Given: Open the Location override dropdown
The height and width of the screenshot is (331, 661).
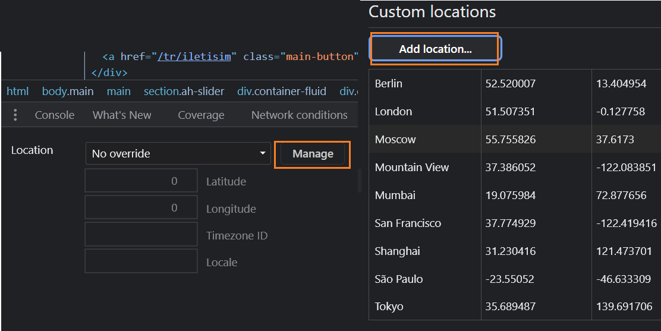Looking at the screenshot, I should 178,153.
